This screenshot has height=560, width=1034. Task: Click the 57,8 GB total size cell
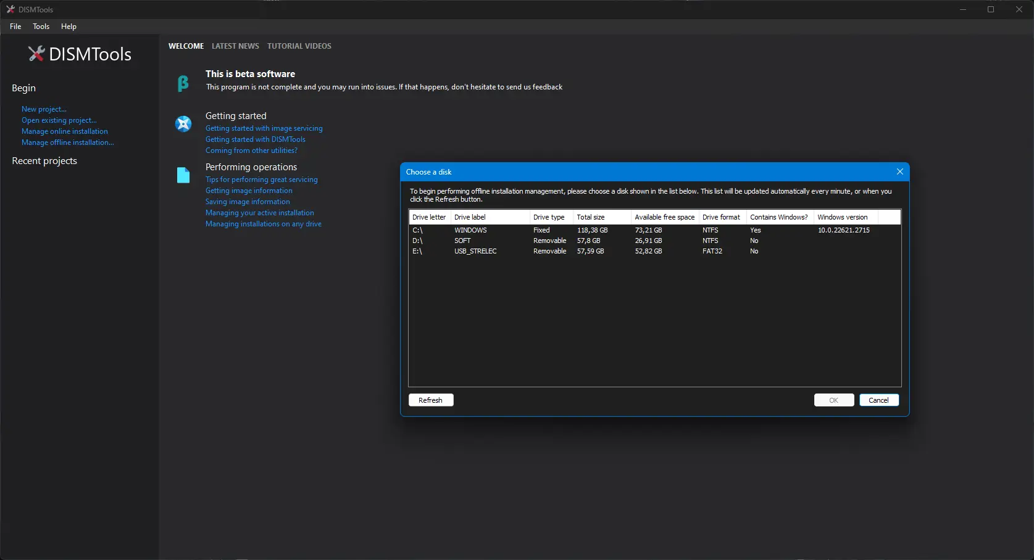coord(589,241)
